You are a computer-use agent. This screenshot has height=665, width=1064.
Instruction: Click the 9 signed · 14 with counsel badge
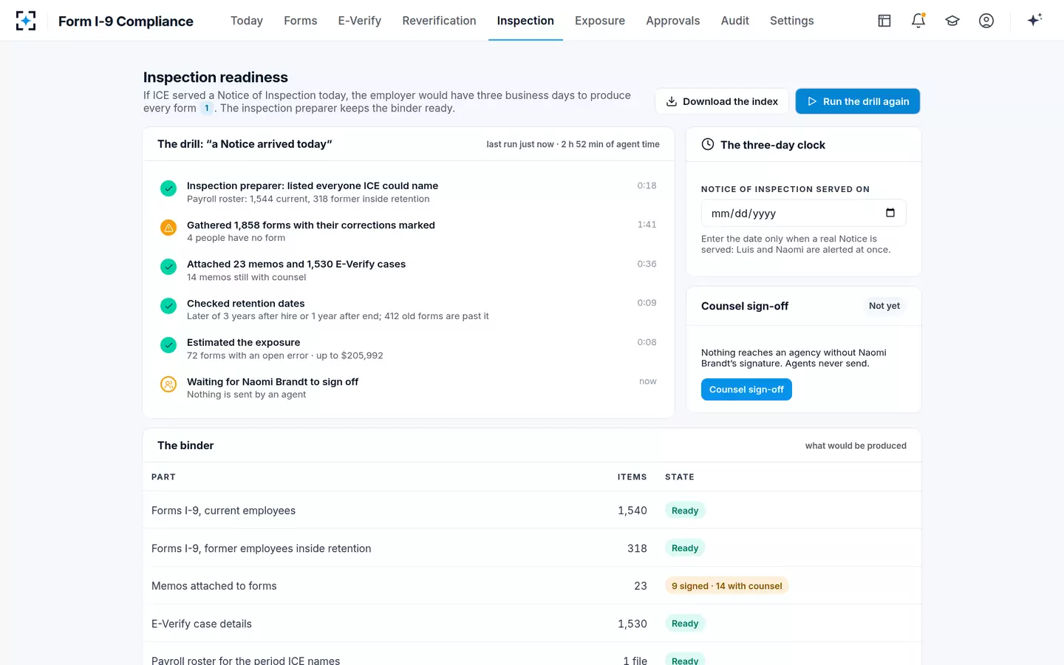click(727, 586)
